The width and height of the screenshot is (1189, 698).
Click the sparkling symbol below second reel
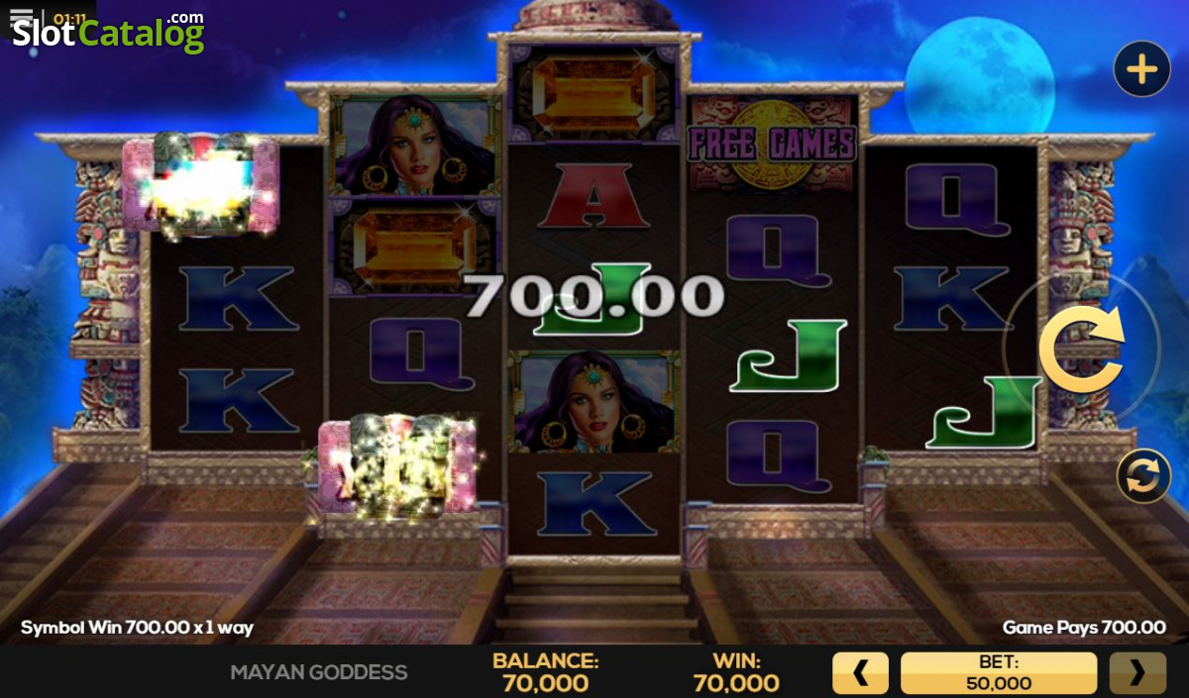pos(397,465)
